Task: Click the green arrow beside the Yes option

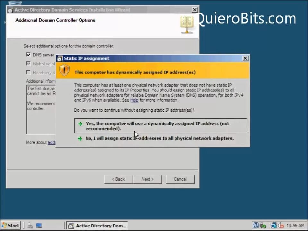Action: point(80,124)
